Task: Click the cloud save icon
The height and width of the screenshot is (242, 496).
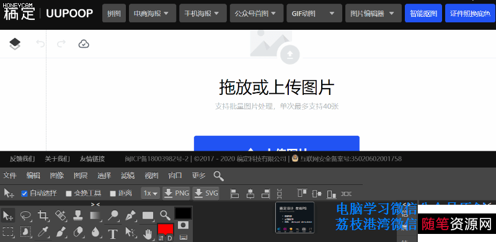Action: click(x=84, y=43)
